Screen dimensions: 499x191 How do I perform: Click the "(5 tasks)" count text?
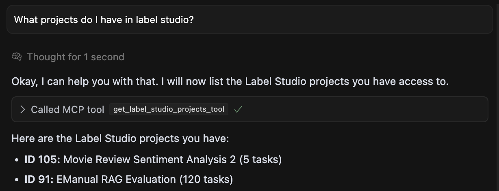point(260,159)
